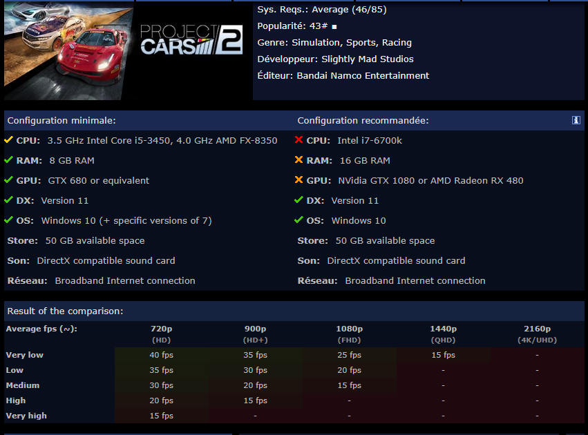Click the Medium row label

pos(23,385)
